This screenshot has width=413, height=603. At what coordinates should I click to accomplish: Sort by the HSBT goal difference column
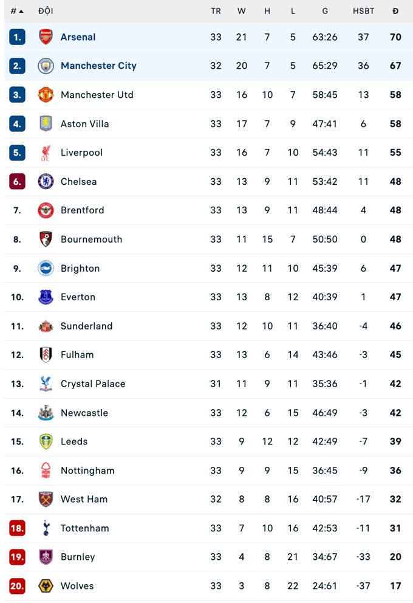point(363,11)
